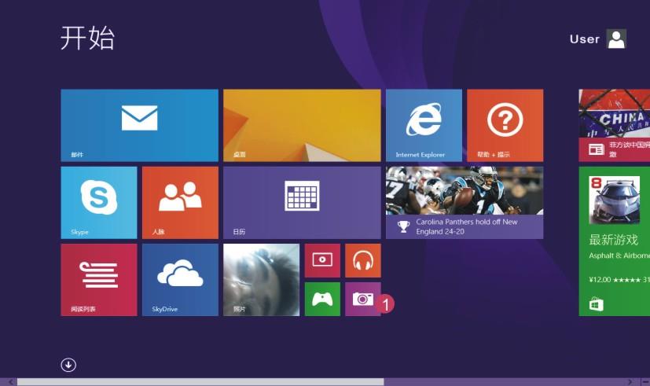Open the Help + Tips tile
The width and height of the screenshot is (650, 386).
tap(505, 125)
